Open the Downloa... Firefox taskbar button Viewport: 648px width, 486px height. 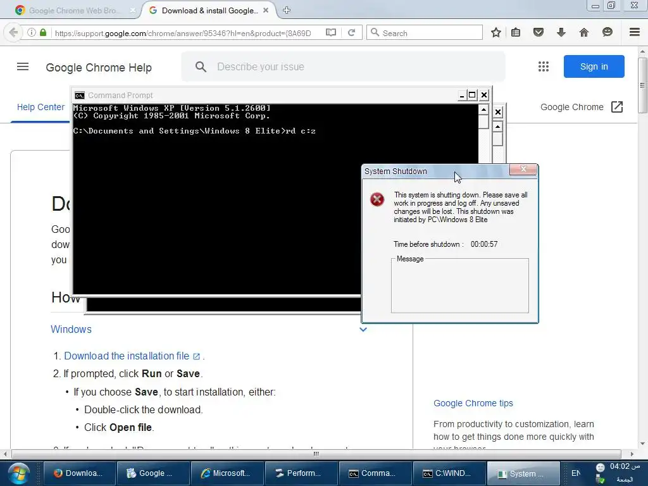click(79, 473)
